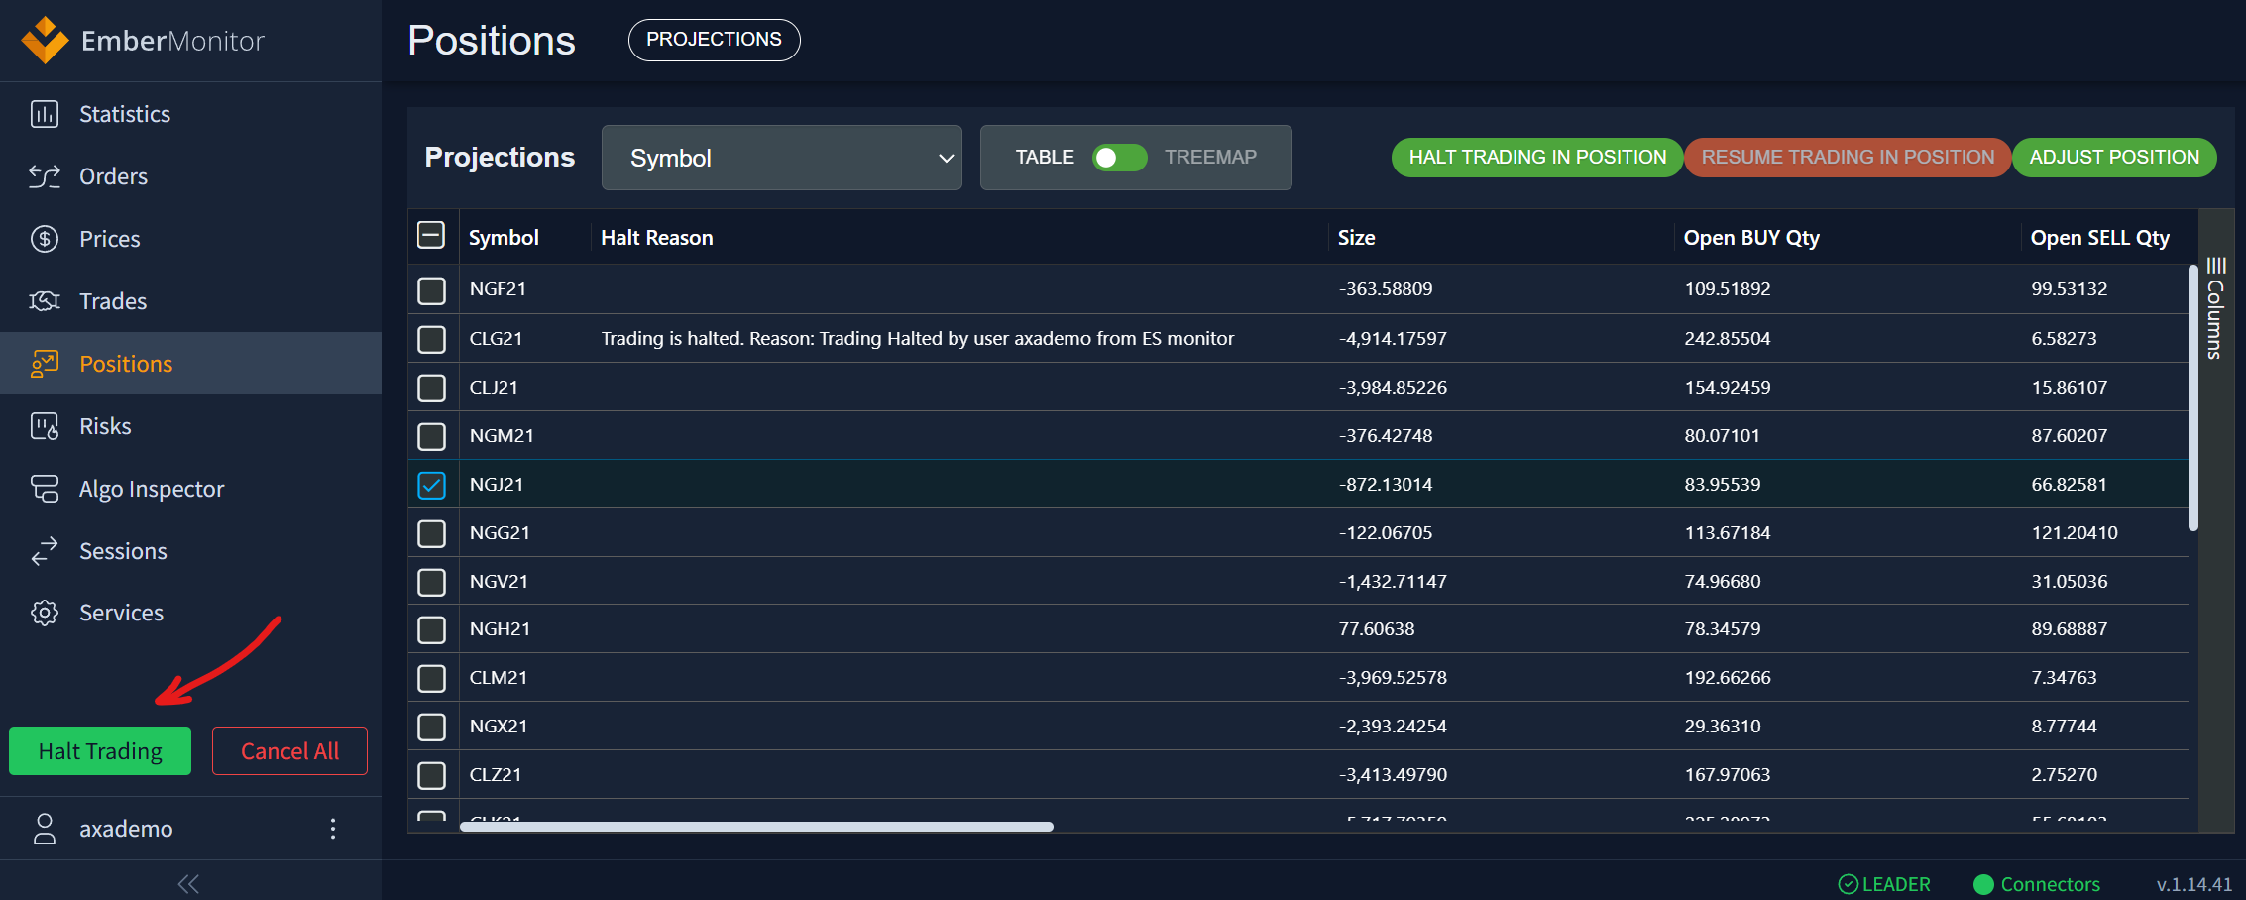This screenshot has height=900, width=2246.
Task: Click the Orders arrows icon
Action: pyautogui.click(x=45, y=176)
